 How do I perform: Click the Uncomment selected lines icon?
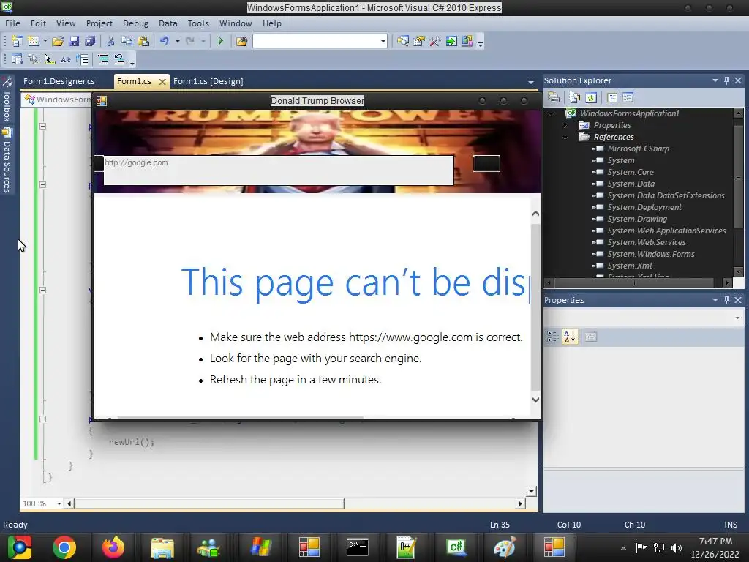(x=119, y=60)
